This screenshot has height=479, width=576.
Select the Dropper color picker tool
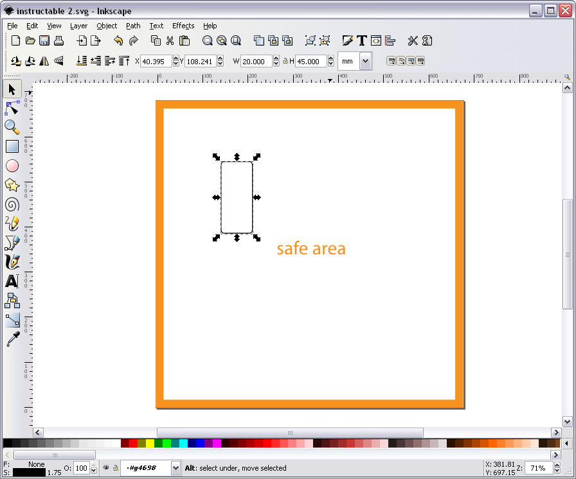[12, 339]
